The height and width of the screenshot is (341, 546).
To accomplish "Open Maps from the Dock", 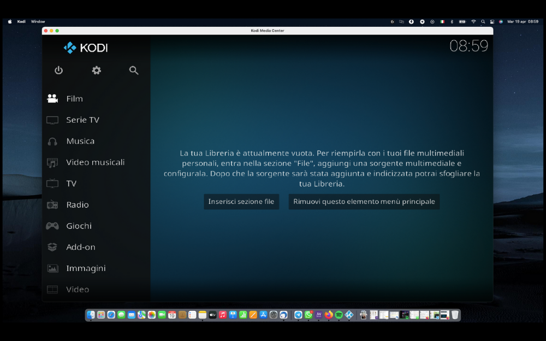I will click(x=141, y=315).
